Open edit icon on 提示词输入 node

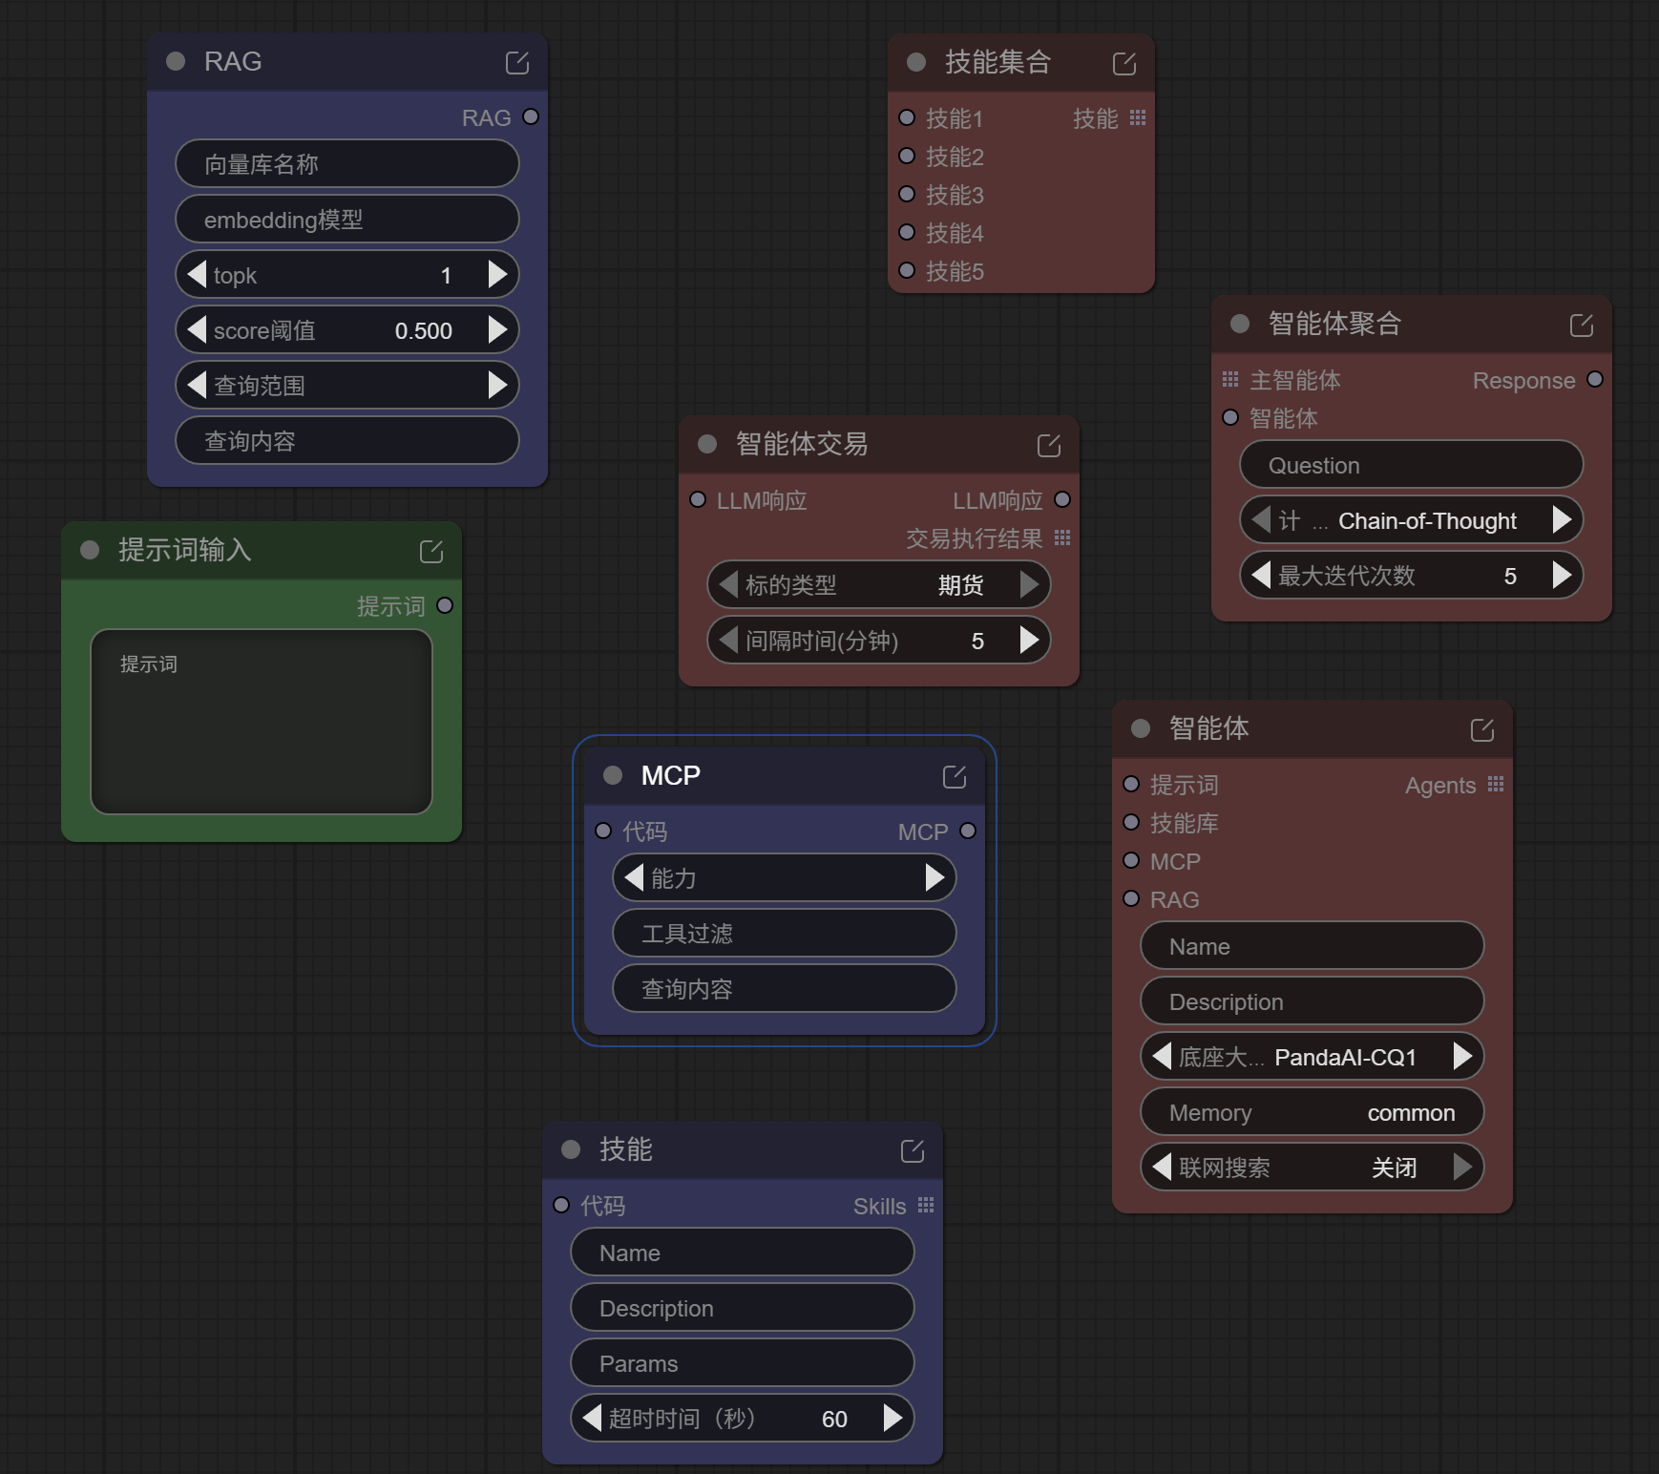[430, 552]
